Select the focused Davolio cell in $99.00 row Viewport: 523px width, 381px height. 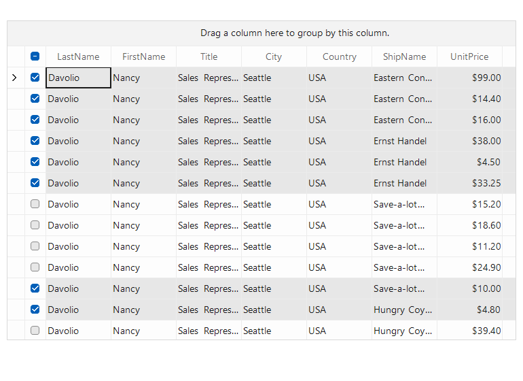point(78,78)
